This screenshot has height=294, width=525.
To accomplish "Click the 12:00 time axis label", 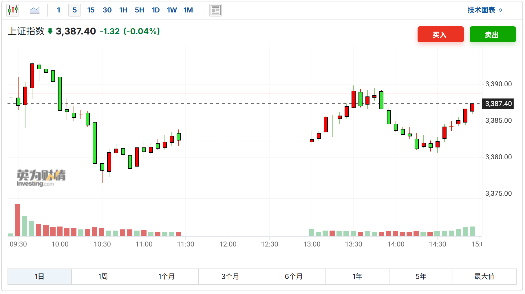I will tap(228, 244).
